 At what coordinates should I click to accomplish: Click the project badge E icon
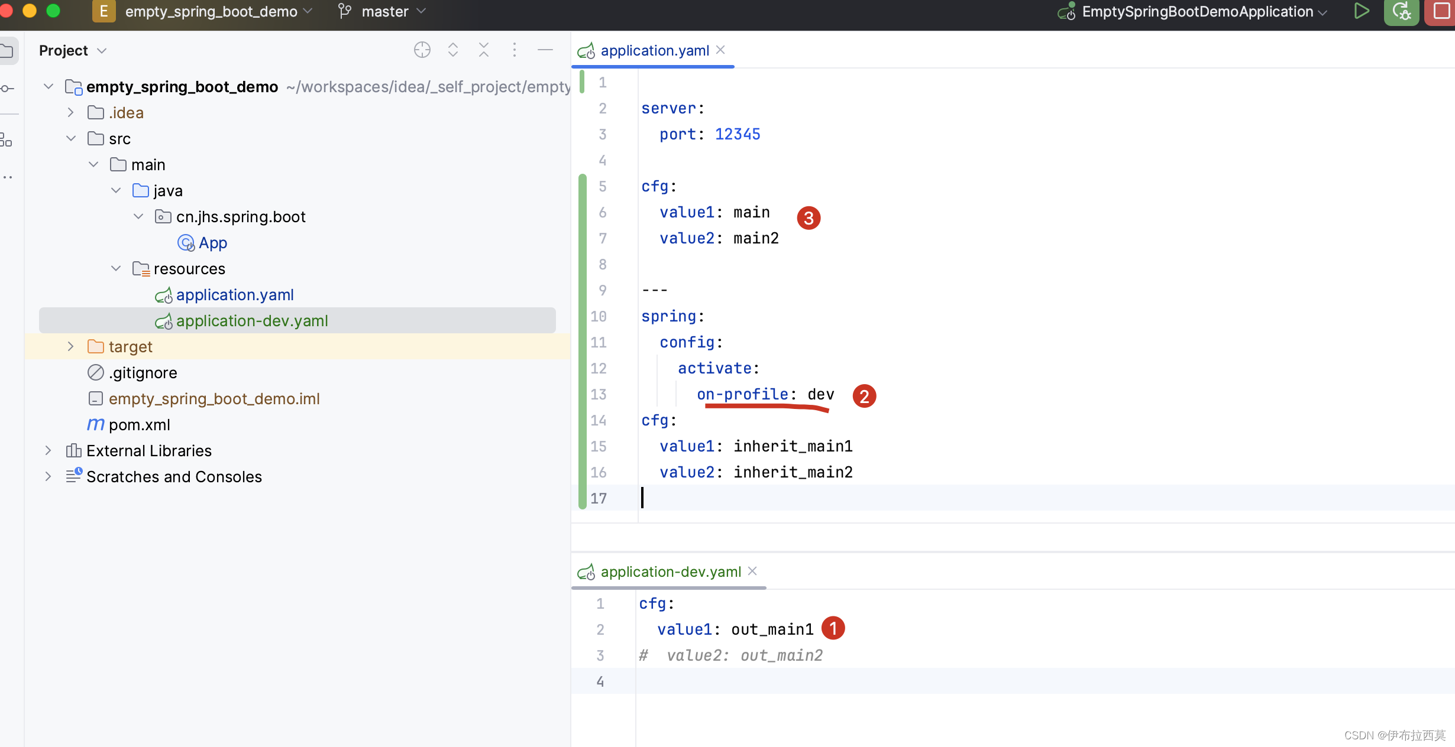tap(104, 11)
